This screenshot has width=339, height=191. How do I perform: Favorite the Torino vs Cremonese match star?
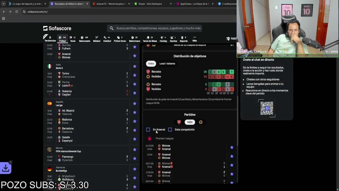135,75
